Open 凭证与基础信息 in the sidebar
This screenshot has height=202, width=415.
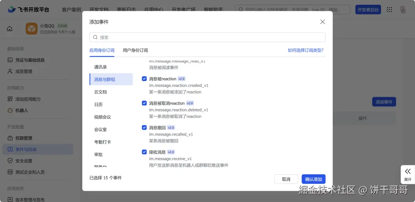click(x=30, y=60)
